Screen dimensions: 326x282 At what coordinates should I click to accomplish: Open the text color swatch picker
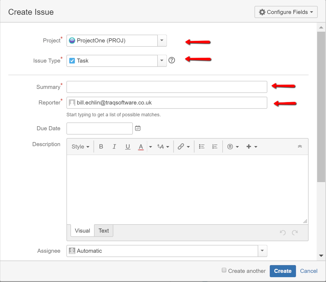(x=141, y=146)
